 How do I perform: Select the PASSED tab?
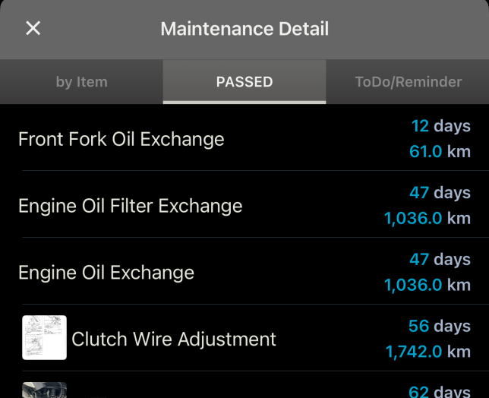(x=244, y=82)
